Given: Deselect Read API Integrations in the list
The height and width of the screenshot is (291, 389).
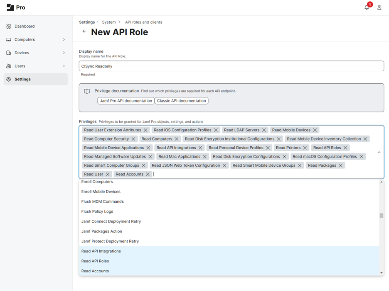Looking at the screenshot, I should pos(229,251).
